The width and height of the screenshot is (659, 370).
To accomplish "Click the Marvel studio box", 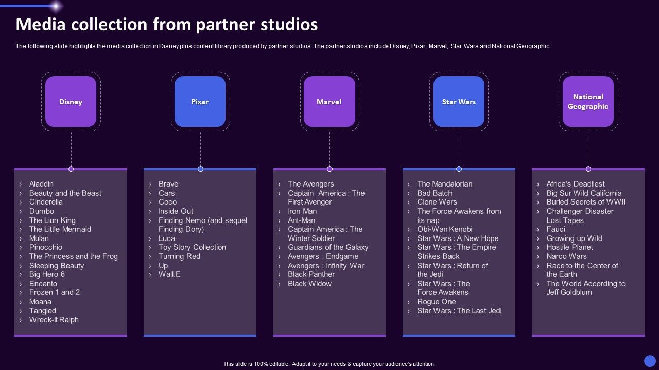I will [329, 102].
